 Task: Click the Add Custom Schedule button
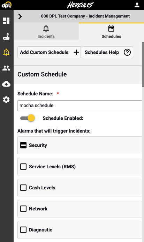point(49,52)
